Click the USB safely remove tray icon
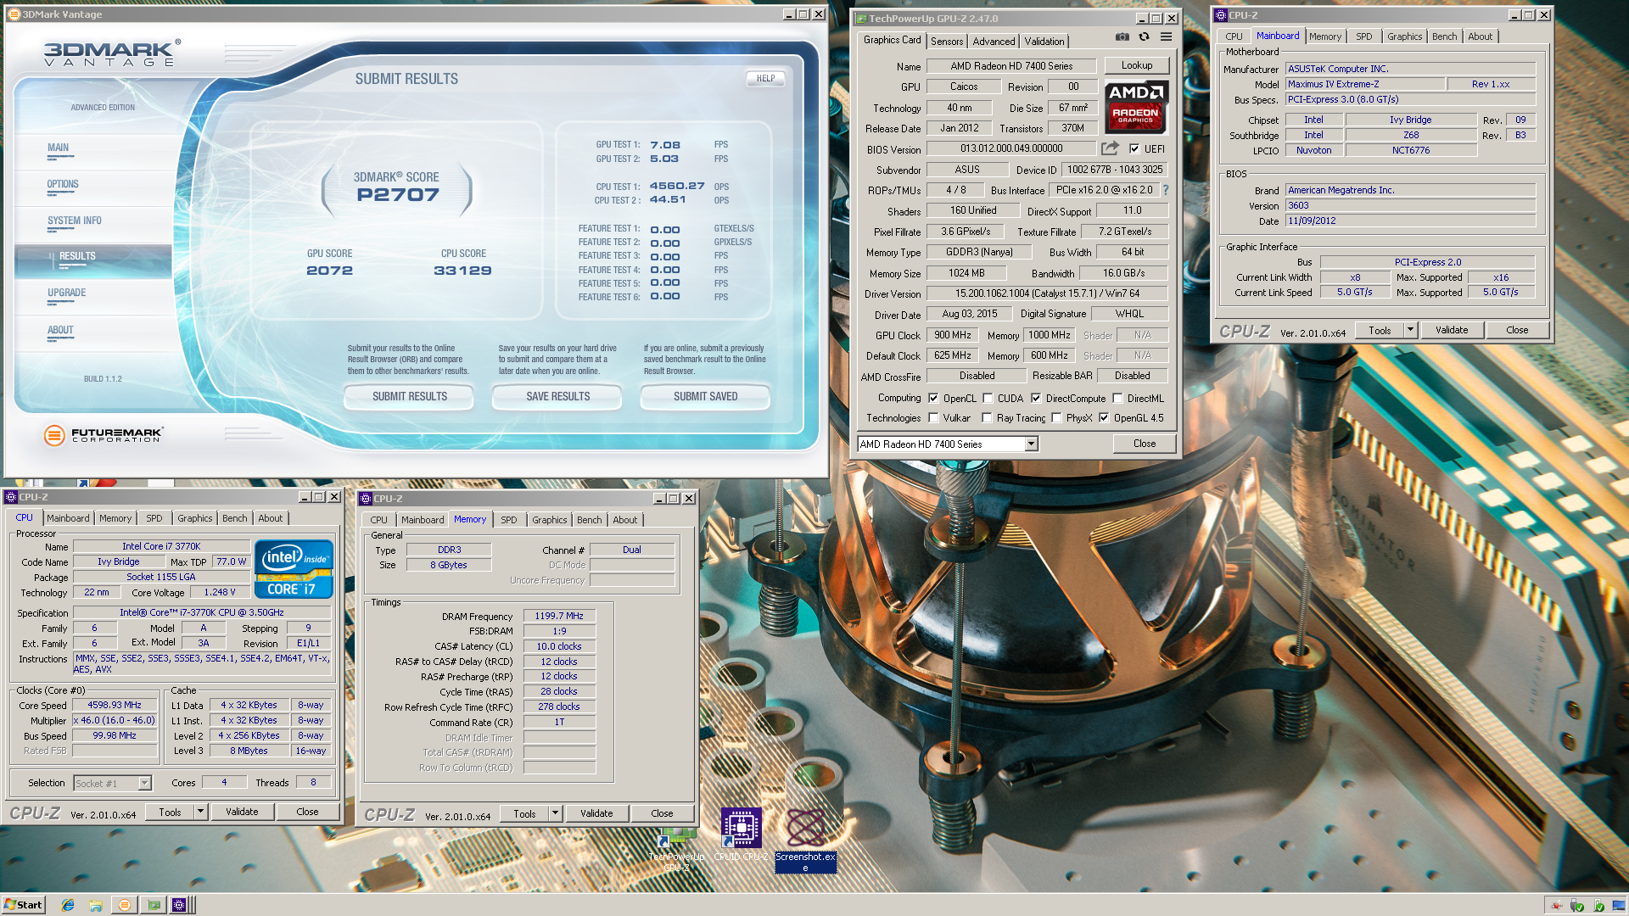1629x916 pixels. [1576, 905]
